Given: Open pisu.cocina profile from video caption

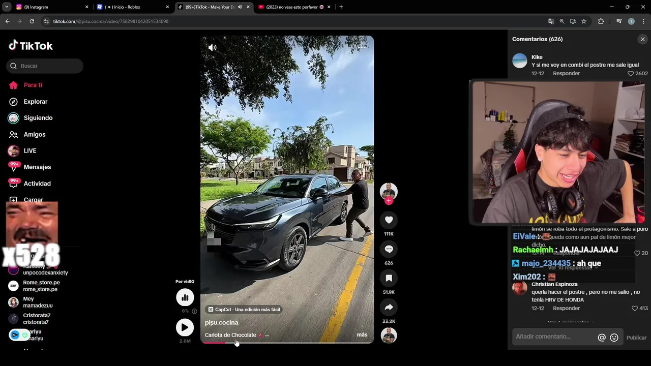Looking at the screenshot, I should pyautogui.click(x=221, y=322).
